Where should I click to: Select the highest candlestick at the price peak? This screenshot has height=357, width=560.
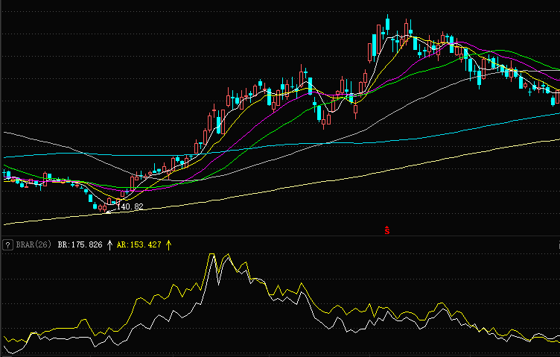pyautogui.click(x=388, y=26)
